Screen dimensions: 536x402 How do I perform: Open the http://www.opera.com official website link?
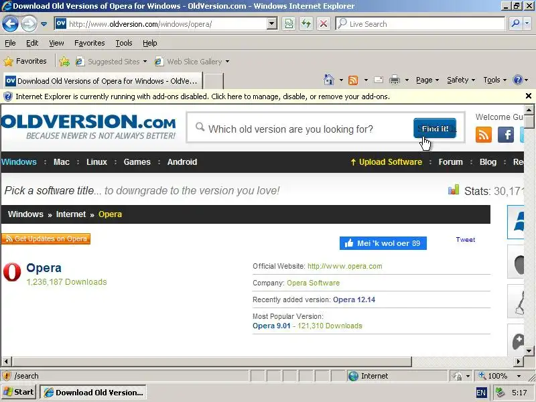click(344, 266)
